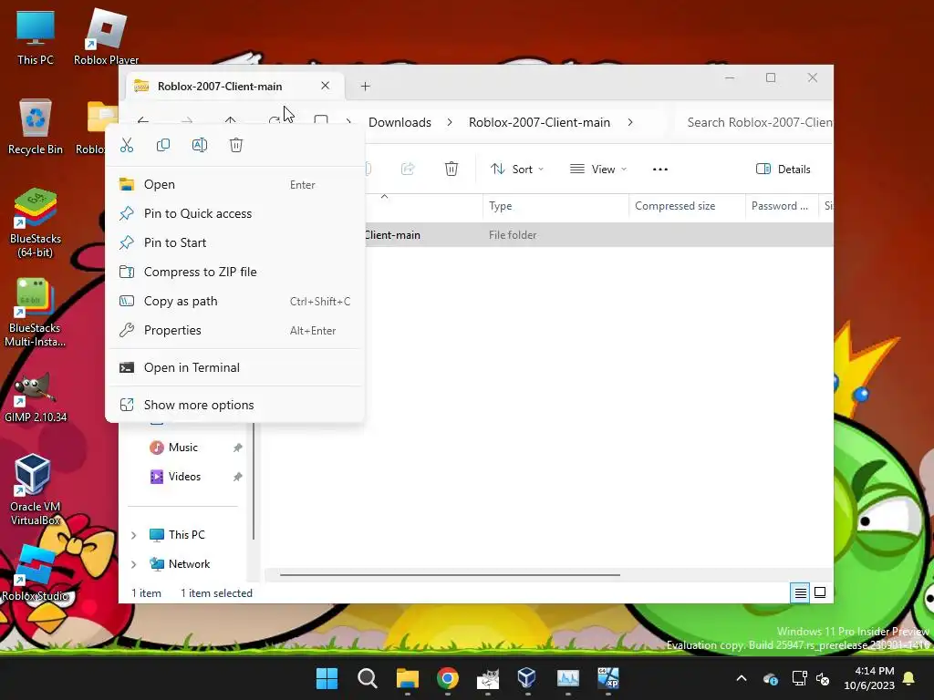Click the Type column header
Viewport: 934px width, 700px height.
pos(555,205)
